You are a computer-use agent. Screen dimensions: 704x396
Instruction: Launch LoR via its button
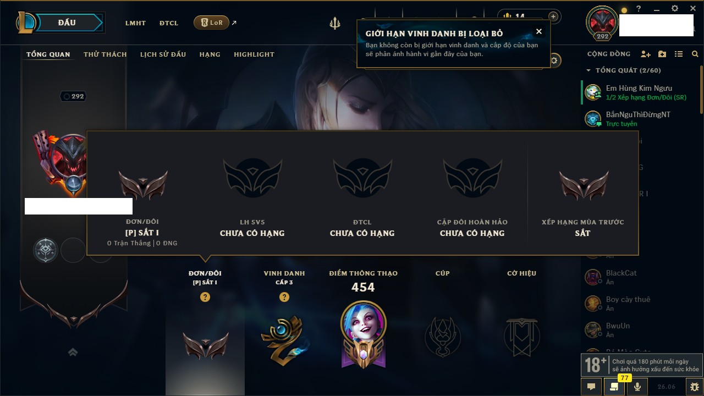pyautogui.click(x=211, y=23)
